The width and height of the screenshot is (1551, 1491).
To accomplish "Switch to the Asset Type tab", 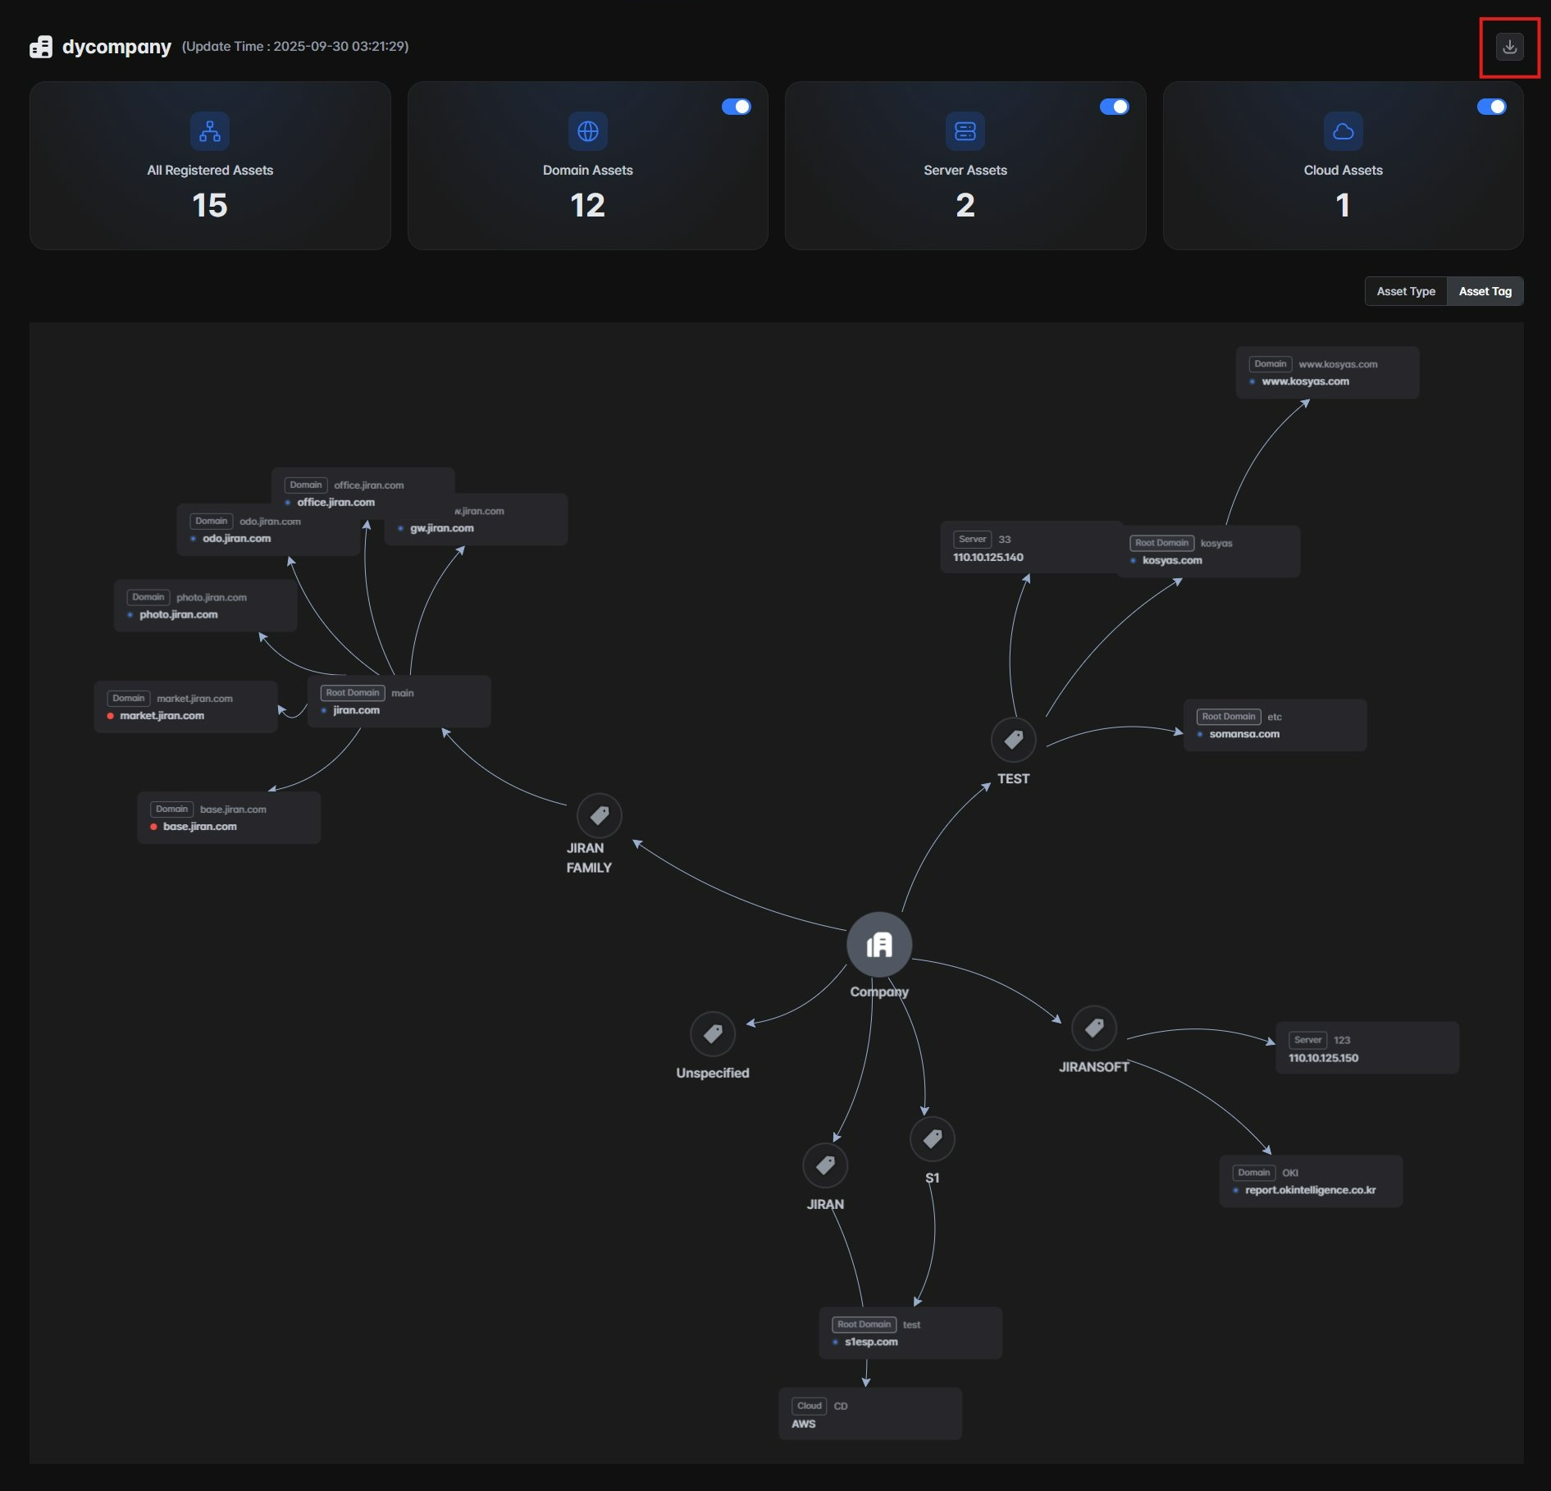I will pos(1406,291).
